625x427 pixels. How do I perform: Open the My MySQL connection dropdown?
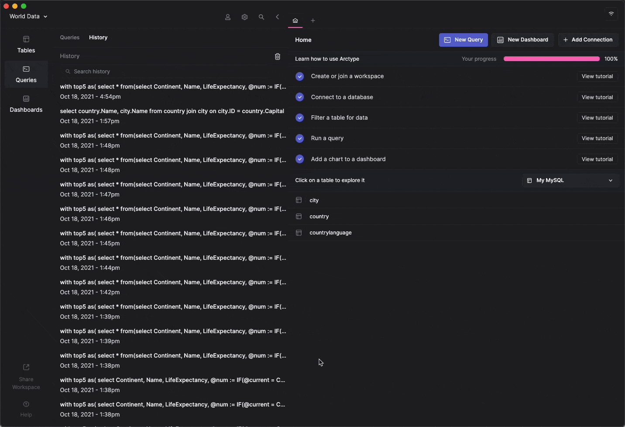tap(570, 180)
